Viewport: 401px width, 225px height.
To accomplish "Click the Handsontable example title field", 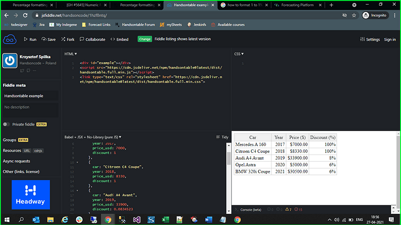I will (31, 96).
